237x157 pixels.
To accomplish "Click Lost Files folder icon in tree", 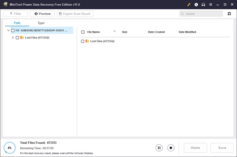I will [x=22, y=38].
